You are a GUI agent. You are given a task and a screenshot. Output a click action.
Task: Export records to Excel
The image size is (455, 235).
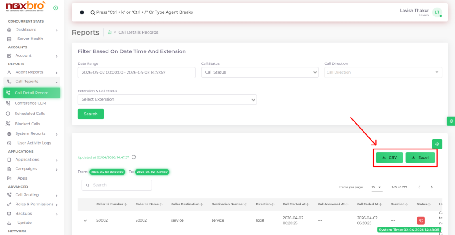(420, 157)
